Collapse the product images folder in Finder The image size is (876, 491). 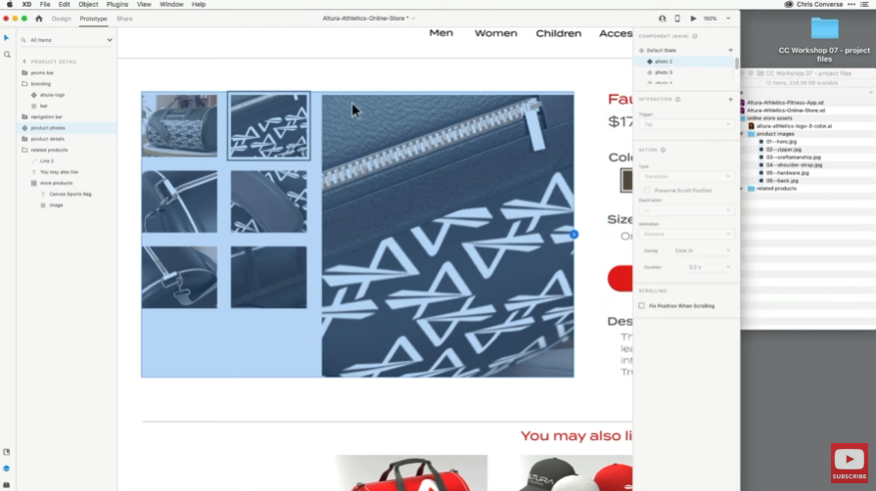tap(743, 134)
